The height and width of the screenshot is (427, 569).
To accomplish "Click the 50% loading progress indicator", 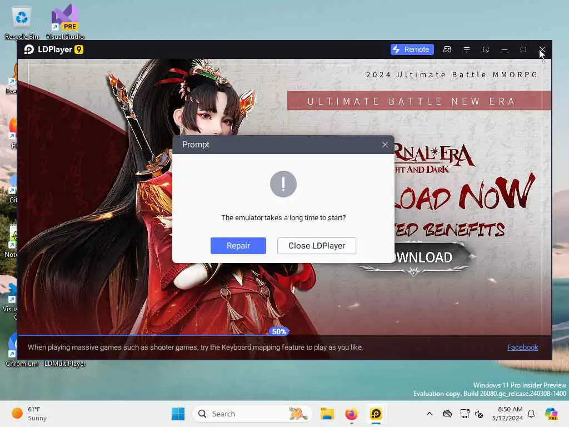I will click(x=279, y=331).
